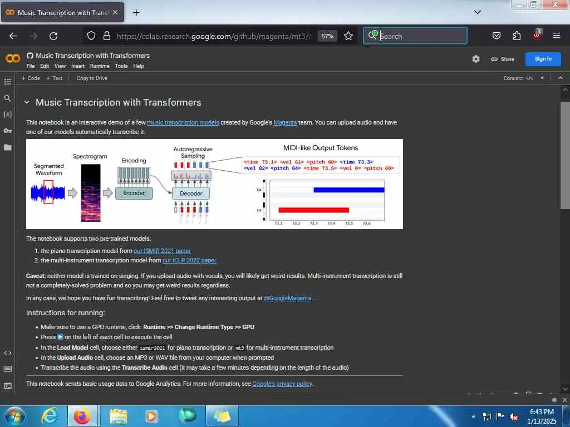
Task: Open the Action Center flag tray icon
Action: point(500,416)
